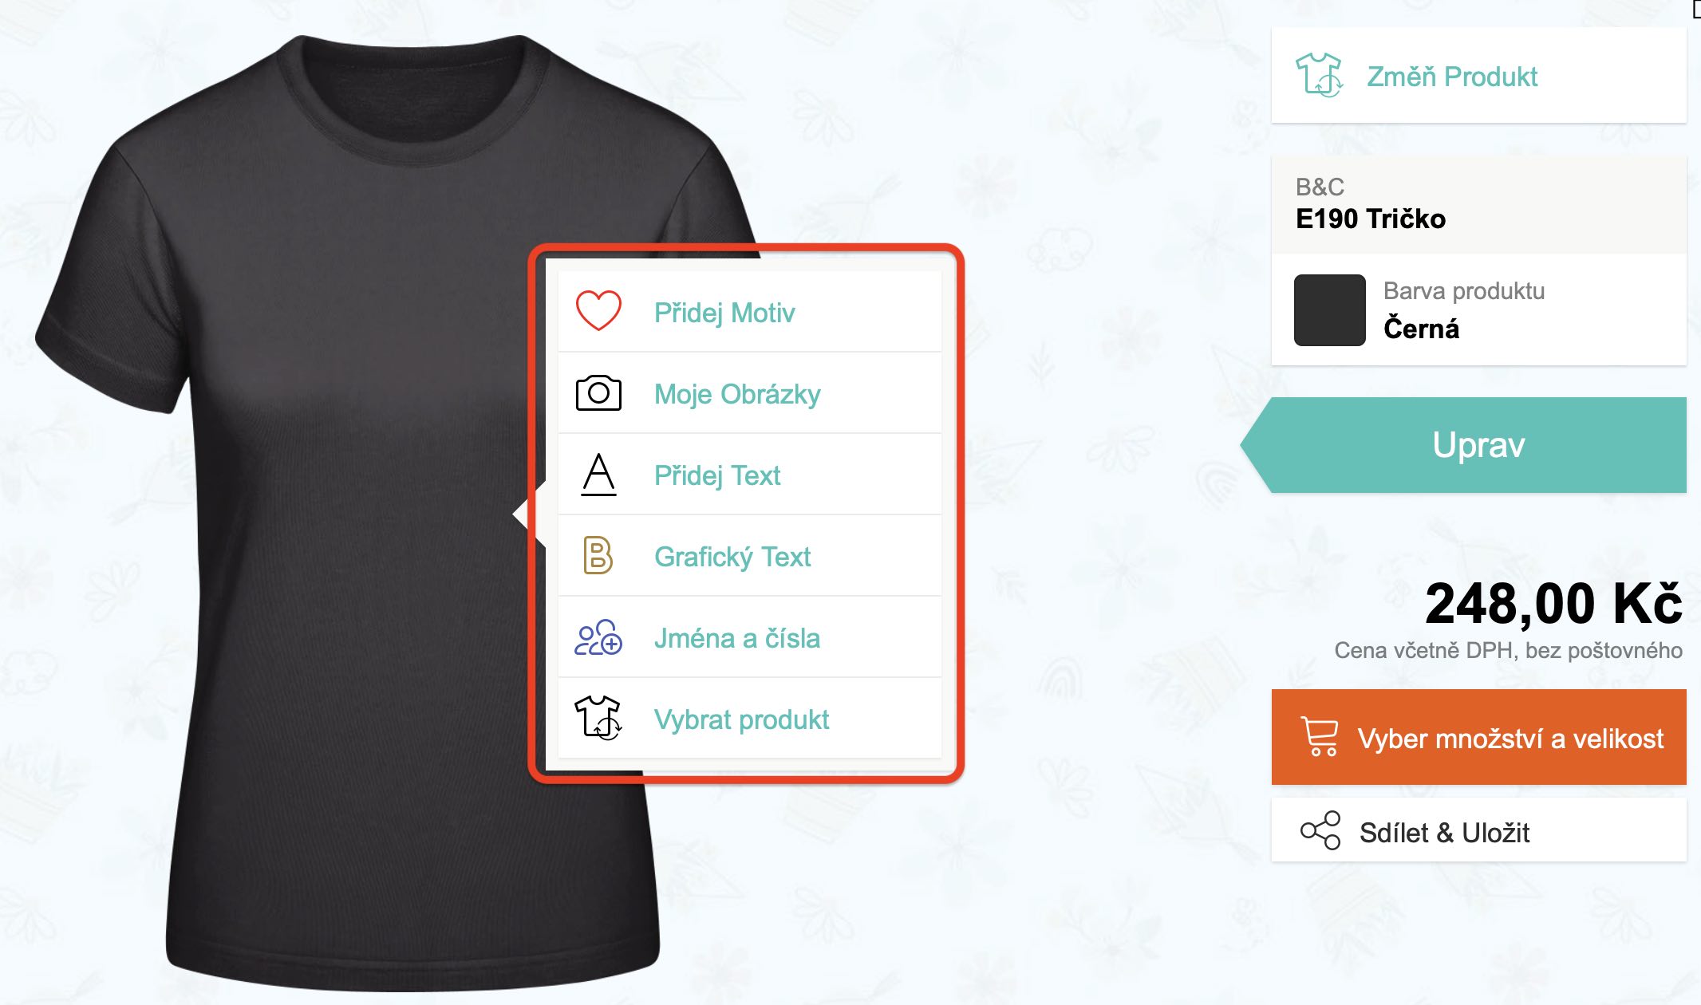Choose the Jména a čísla entry
1701x1005 pixels.
pos(750,637)
